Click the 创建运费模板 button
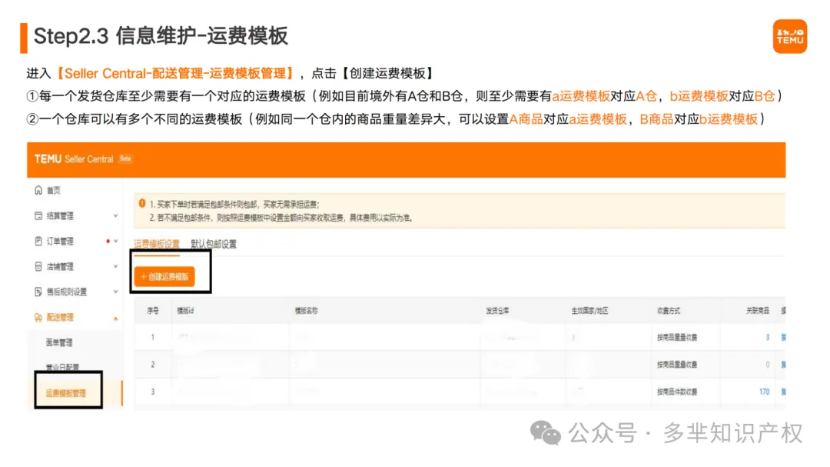Viewport: 830px width, 467px height. 164,277
